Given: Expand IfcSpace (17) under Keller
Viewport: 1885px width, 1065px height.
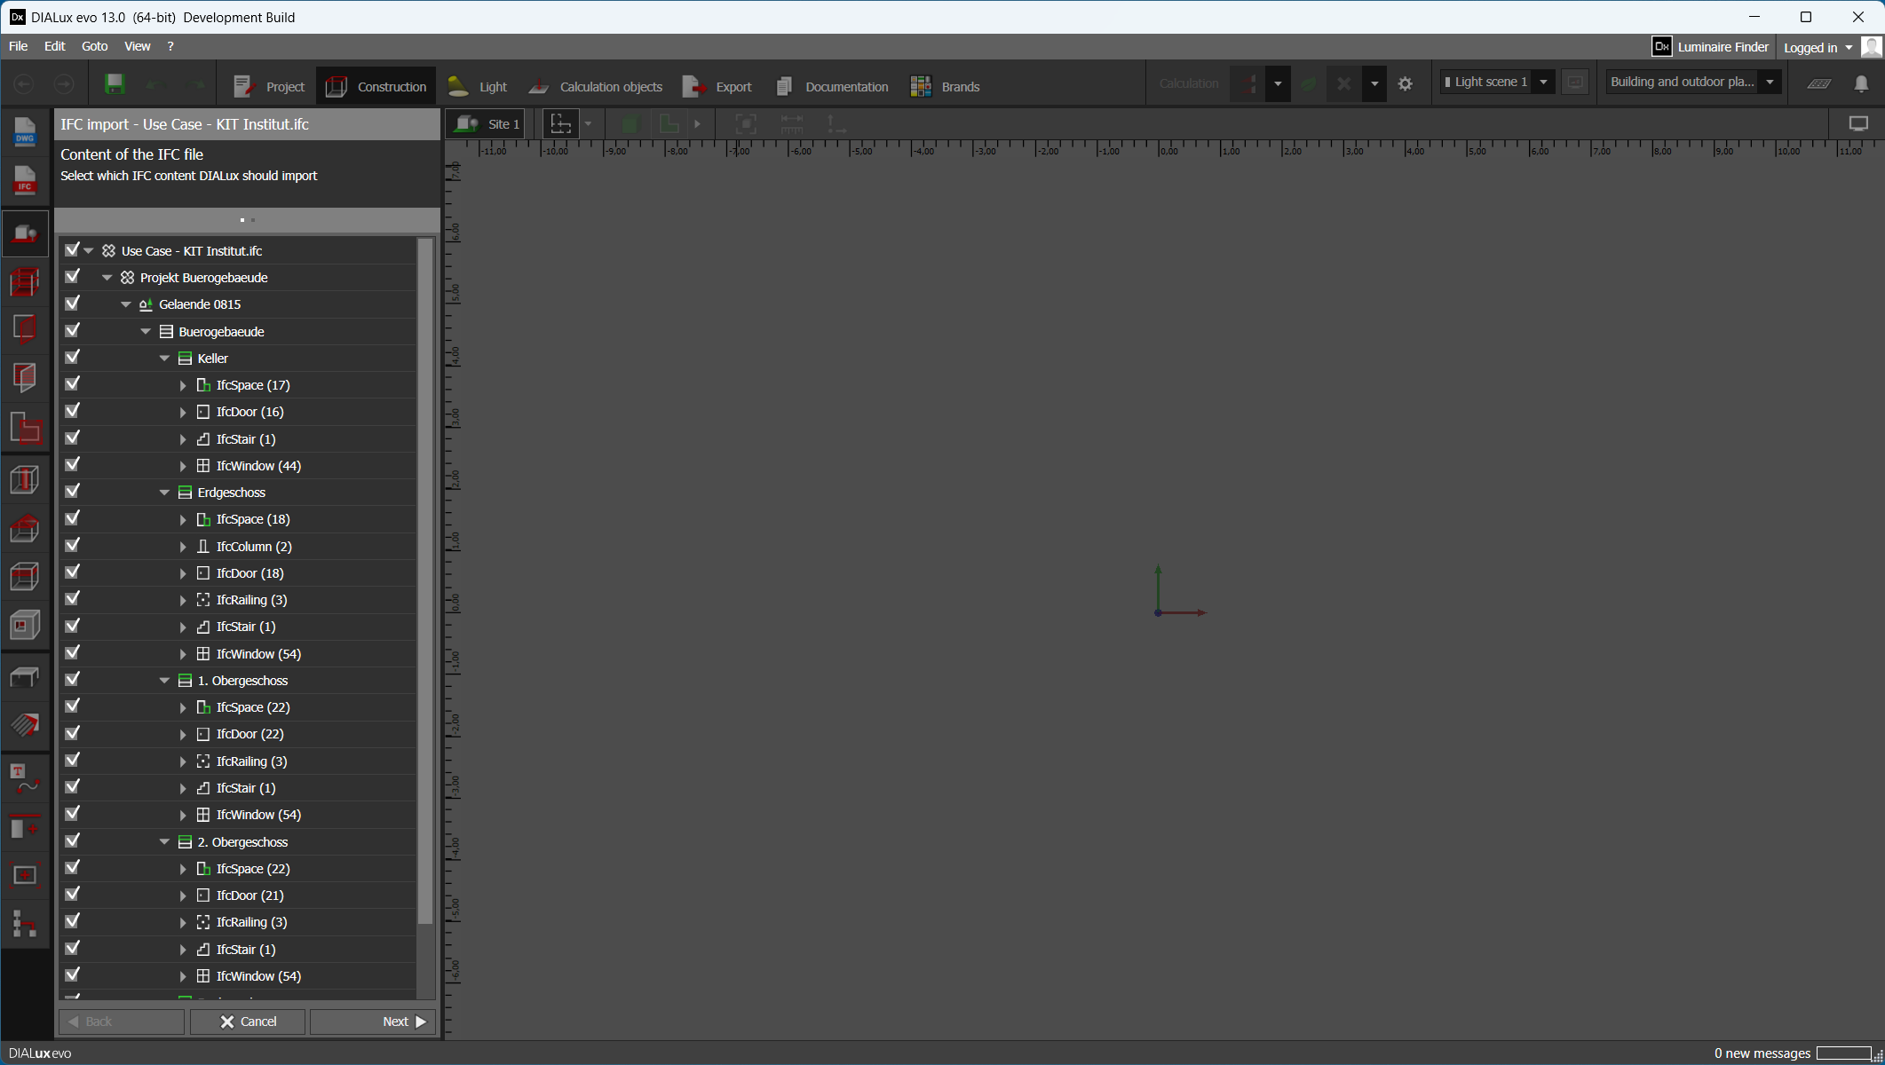Looking at the screenshot, I should 183,385.
